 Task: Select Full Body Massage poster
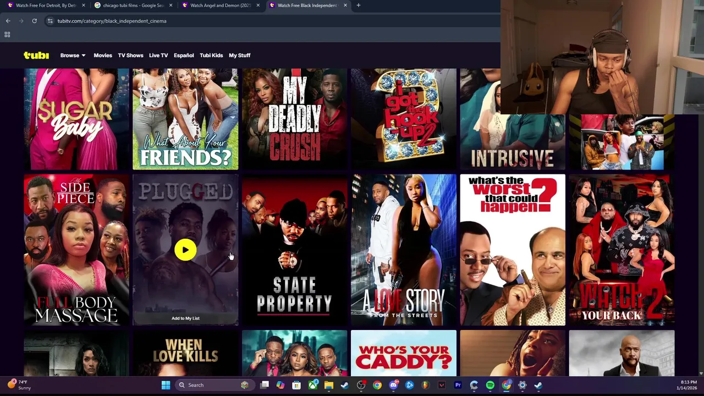tap(76, 250)
